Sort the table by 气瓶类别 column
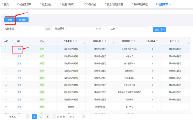The height and width of the screenshot is (120, 193). click(x=76, y=41)
